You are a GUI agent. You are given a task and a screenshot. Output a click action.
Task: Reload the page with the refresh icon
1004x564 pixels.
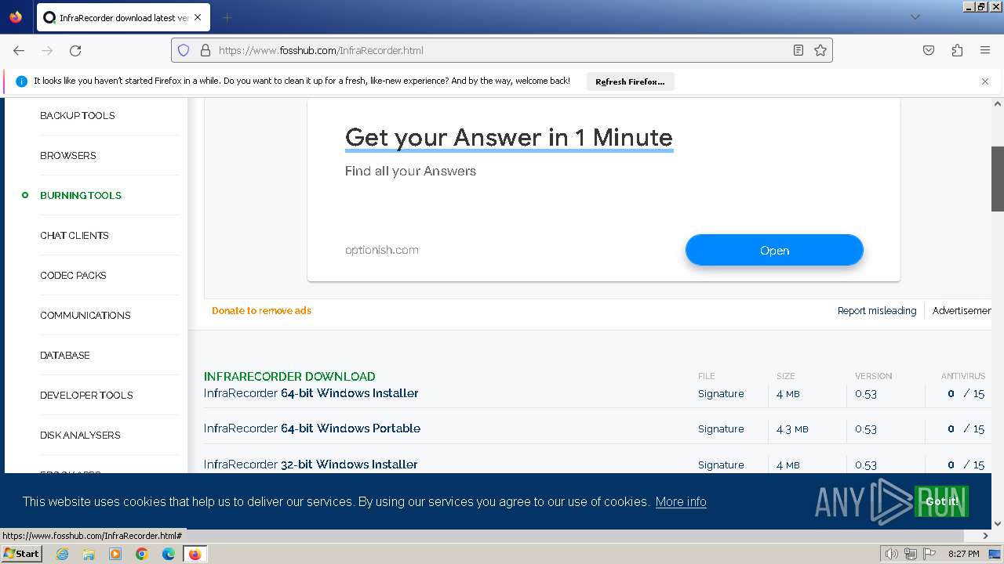coord(75,50)
